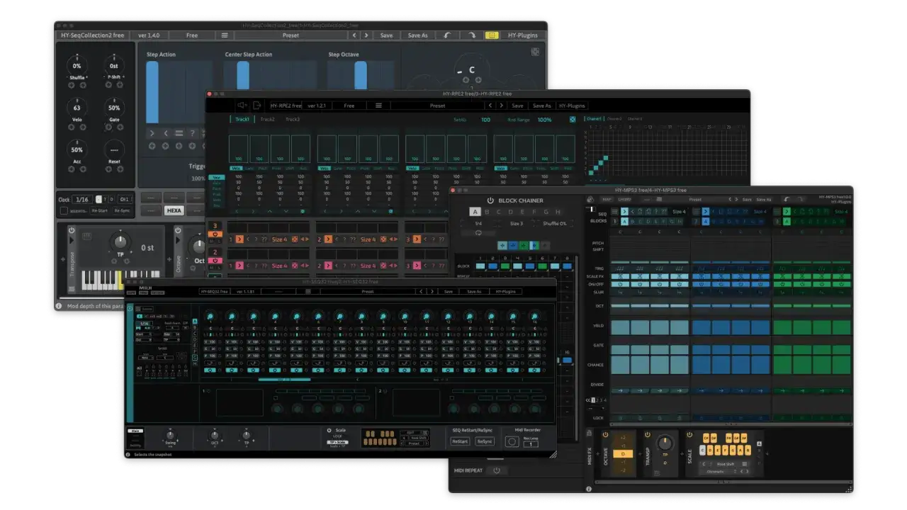This screenshot has height=510, width=907.
Task: Switch to Track2 tab in HY-RPE2
Action: [267, 119]
